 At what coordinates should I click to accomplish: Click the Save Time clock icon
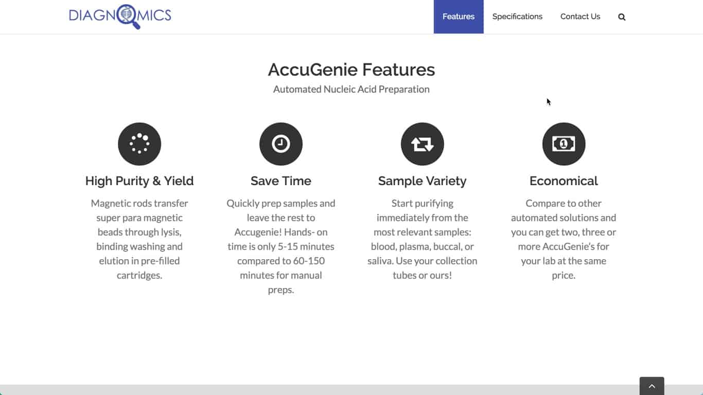(x=281, y=144)
